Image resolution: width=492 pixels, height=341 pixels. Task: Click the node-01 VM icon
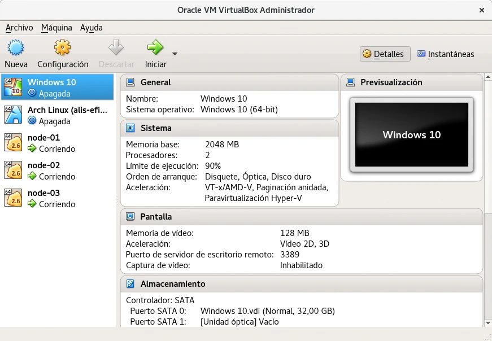[13, 142]
